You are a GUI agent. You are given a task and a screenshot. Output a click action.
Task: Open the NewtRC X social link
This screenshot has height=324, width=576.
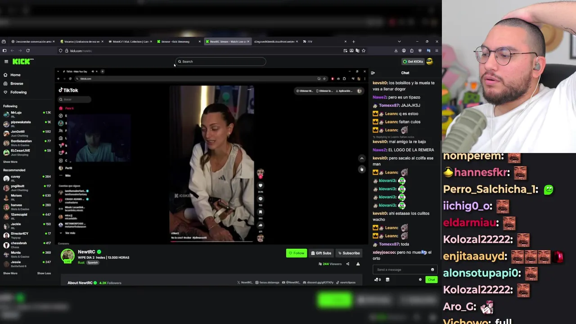[x=245, y=283]
